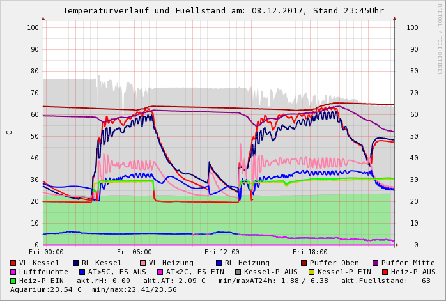Click the vertical RRDTOOL / TOBI OETIKER watermark
The height and width of the screenshot is (301, 446).
pos(439,38)
